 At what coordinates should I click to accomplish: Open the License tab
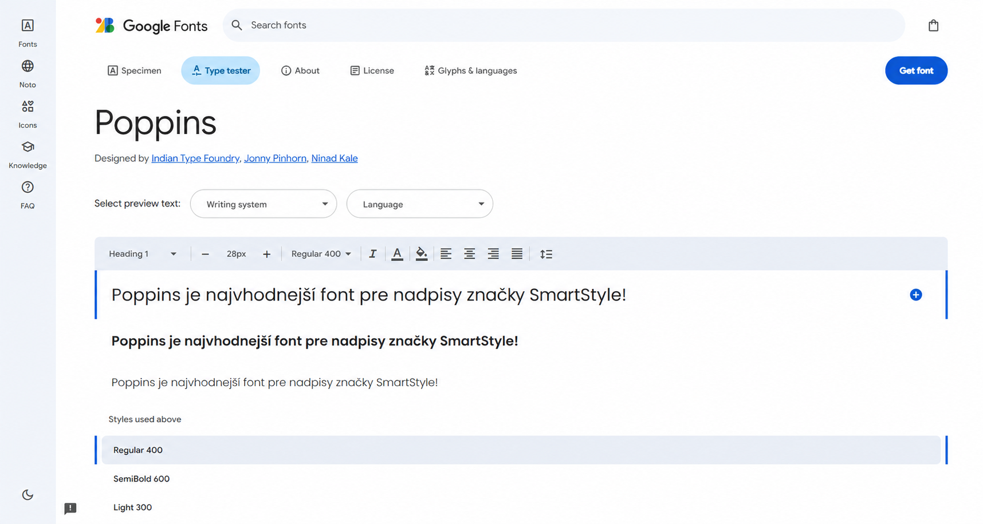pos(372,70)
